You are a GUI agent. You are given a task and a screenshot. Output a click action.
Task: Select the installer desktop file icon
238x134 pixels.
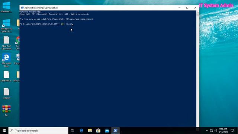pos(6,93)
